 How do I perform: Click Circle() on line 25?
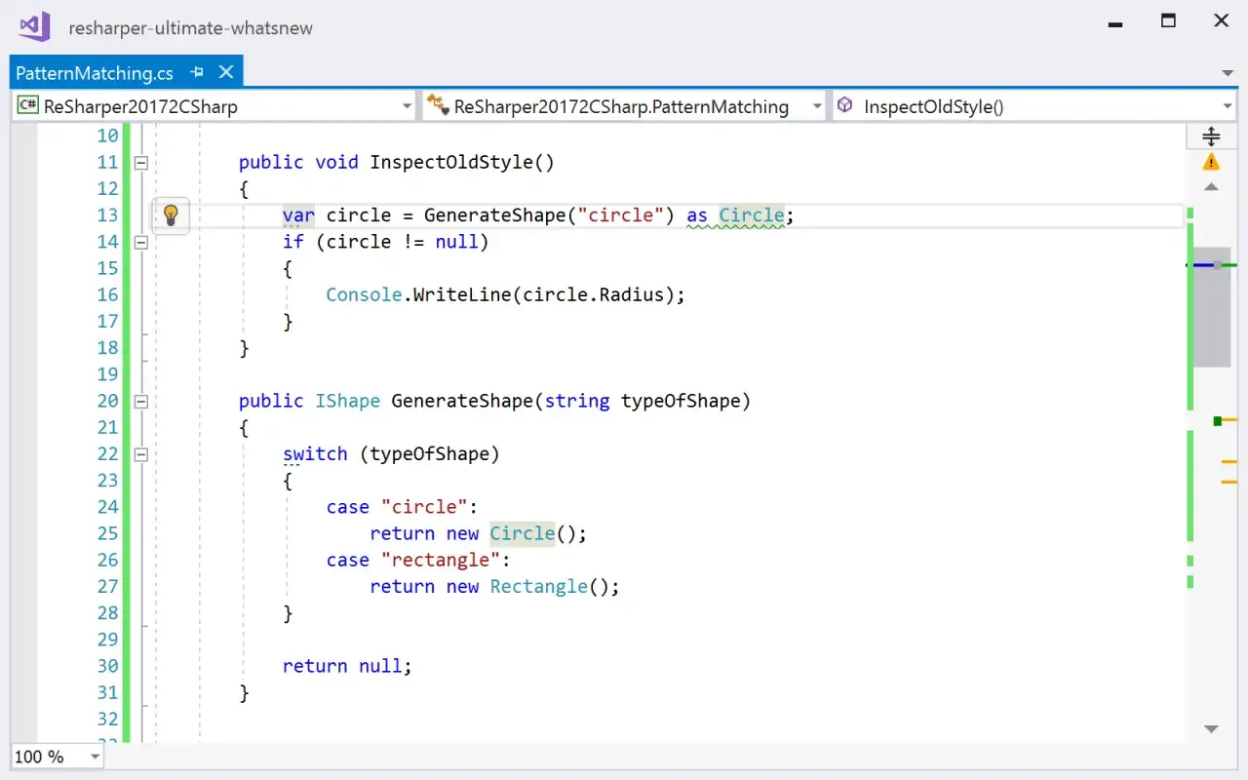point(533,533)
